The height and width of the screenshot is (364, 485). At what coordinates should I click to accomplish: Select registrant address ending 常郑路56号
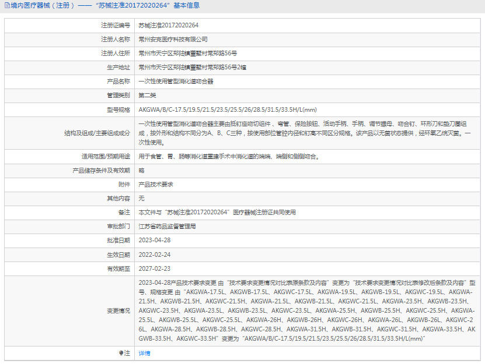coord(188,53)
